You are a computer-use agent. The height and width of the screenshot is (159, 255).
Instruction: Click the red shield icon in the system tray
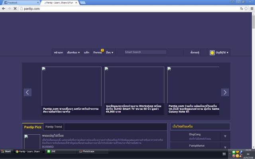234,156
